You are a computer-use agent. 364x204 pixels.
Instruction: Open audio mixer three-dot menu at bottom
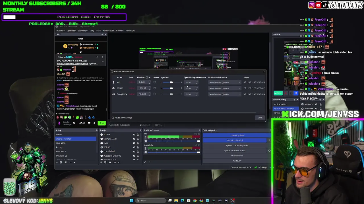coord(150,162)
